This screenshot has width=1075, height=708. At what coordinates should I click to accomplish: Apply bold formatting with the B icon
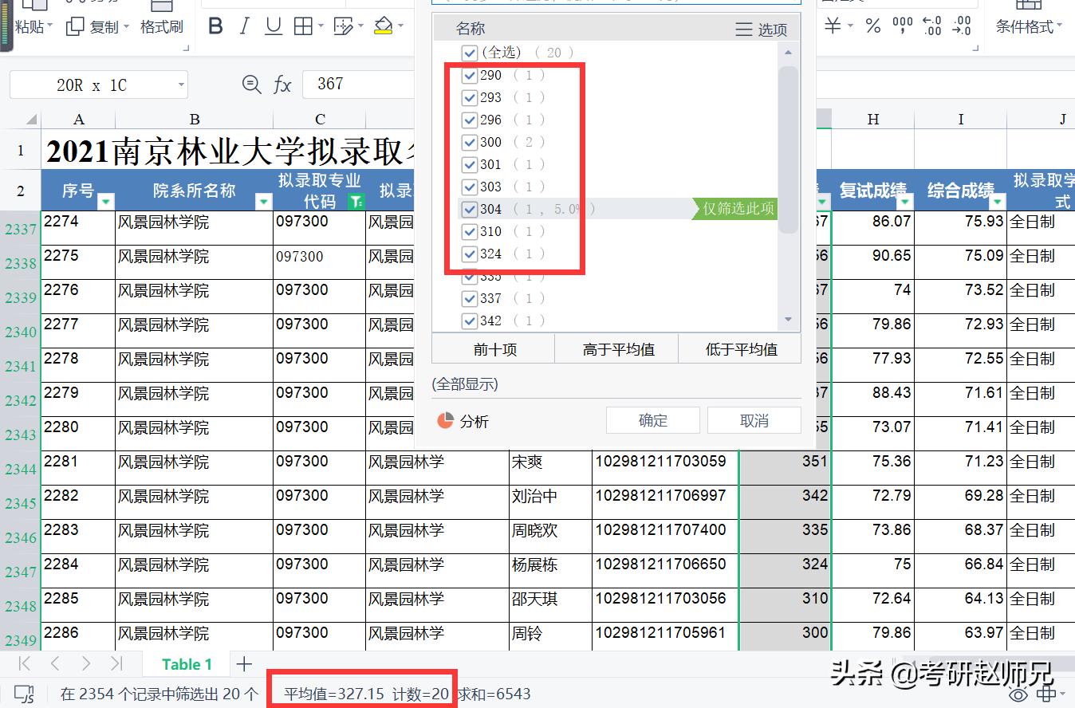(215, 25)
